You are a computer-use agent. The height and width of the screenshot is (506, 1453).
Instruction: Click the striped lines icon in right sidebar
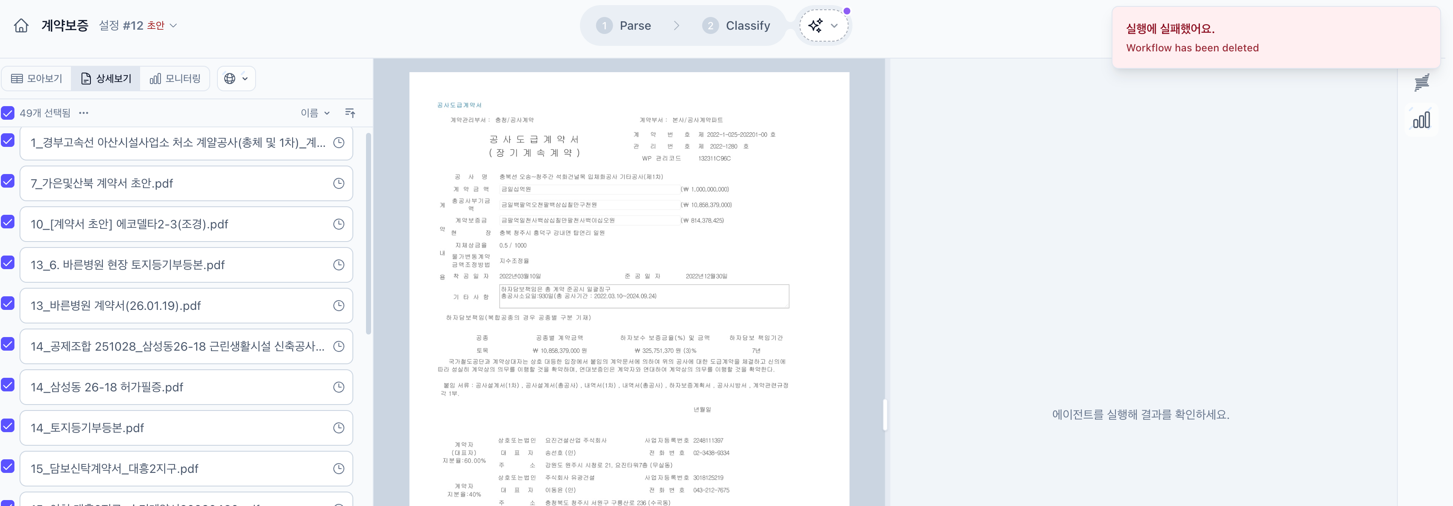(1422, 82)
